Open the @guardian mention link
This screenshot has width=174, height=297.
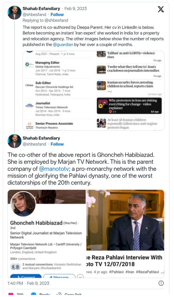(x=62, y=44)
